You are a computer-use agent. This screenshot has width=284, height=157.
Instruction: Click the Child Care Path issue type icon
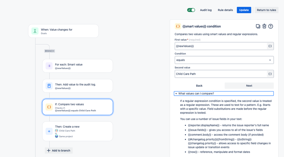57,131
